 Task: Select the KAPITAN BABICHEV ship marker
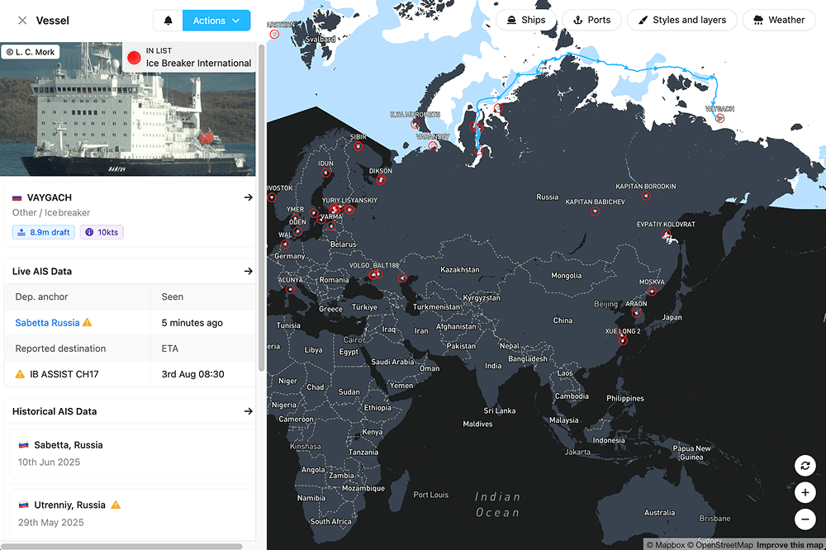[x=594, y=212]
